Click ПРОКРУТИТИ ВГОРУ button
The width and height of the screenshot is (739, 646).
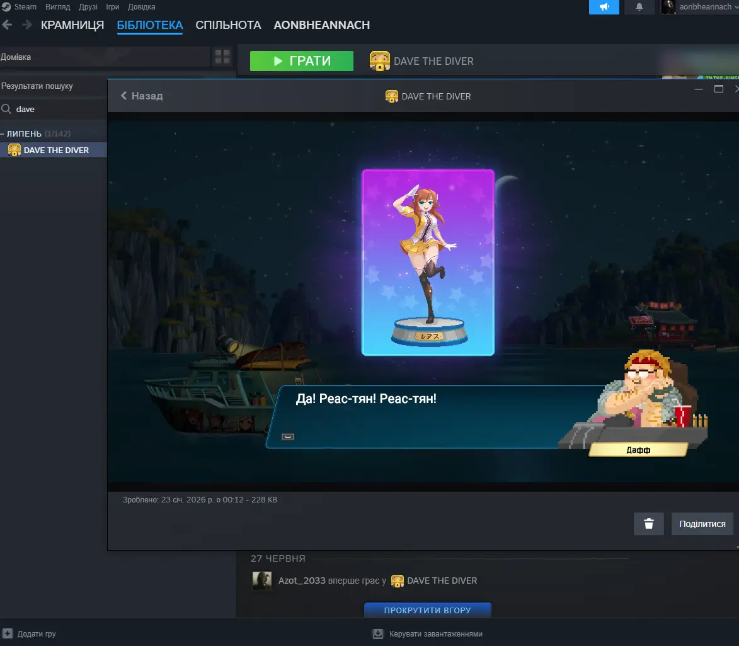point(428,609)
